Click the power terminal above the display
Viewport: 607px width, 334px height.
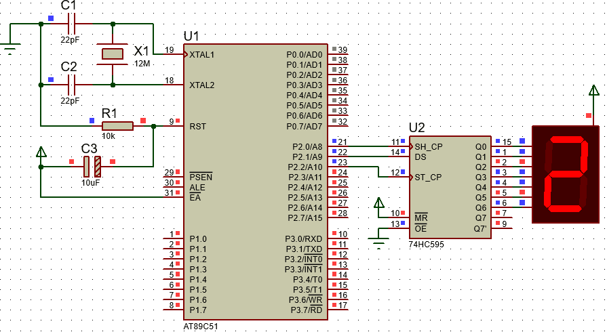click(594, 91)
